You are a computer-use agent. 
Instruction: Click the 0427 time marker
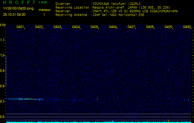tap(131, 27)
